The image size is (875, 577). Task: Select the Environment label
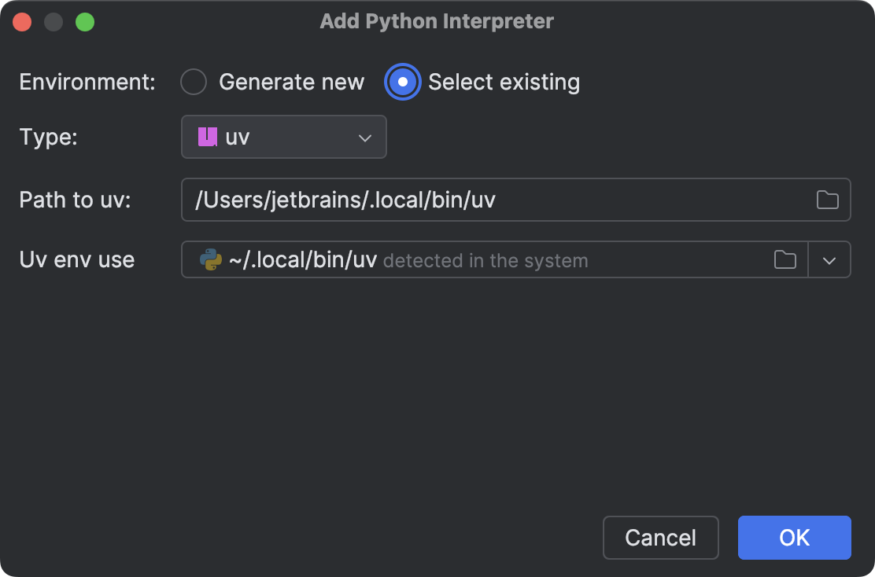(x=87, y=82)
